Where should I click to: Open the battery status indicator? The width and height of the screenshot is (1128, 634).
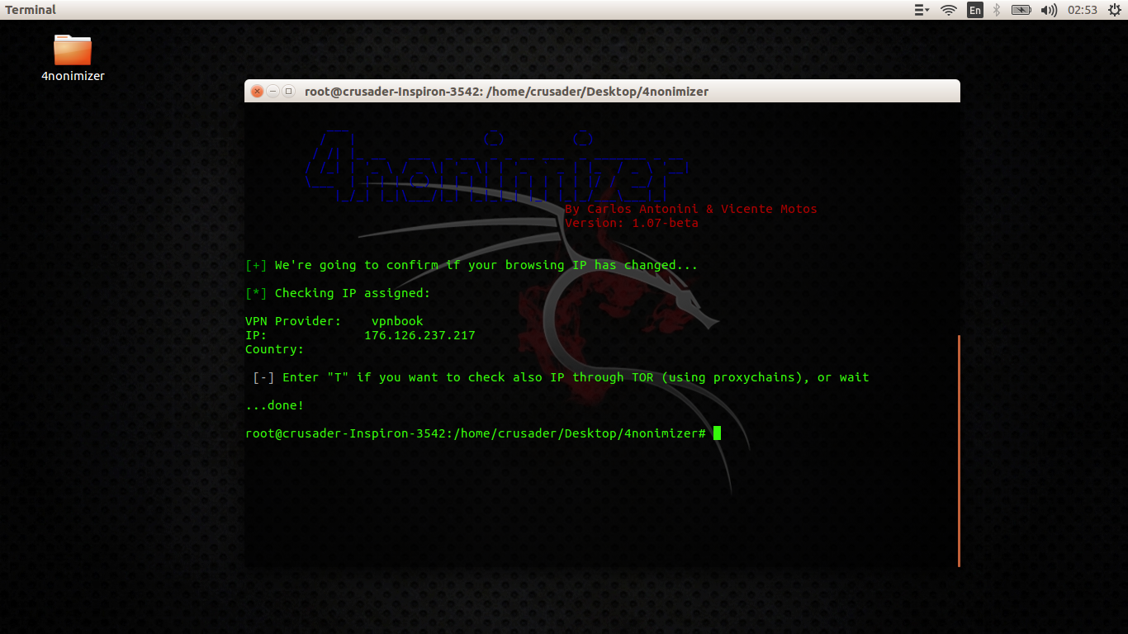point(1021,10)
